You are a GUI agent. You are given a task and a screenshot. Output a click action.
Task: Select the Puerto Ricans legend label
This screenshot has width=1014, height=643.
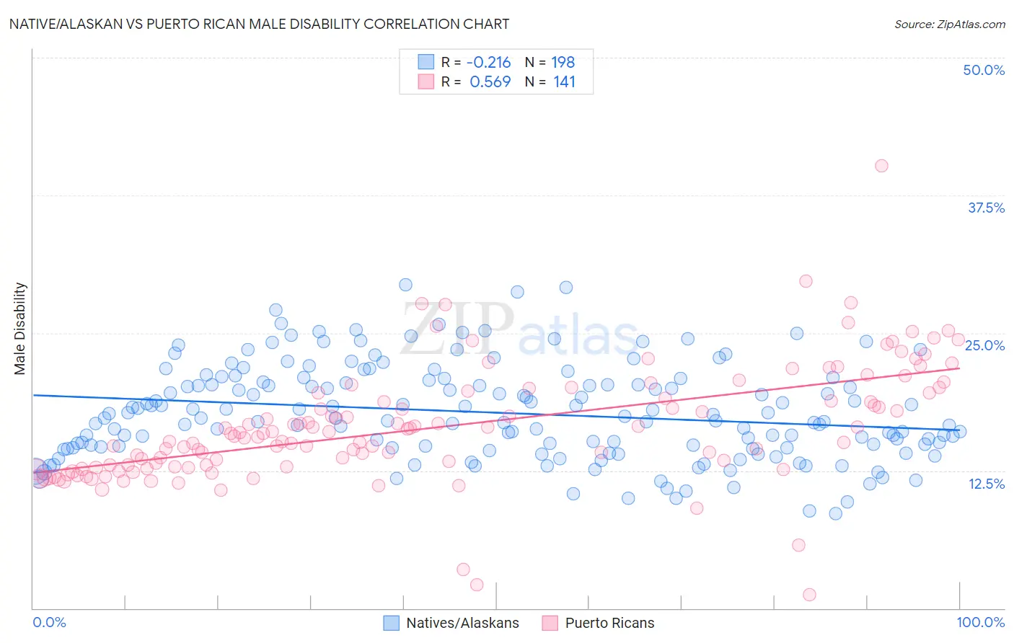point(609,623)
